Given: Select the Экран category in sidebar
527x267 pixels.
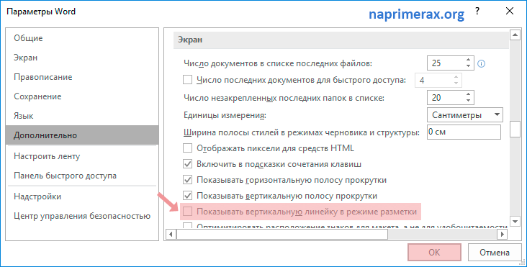Looking at the screenshot, I should click(82, 58).
